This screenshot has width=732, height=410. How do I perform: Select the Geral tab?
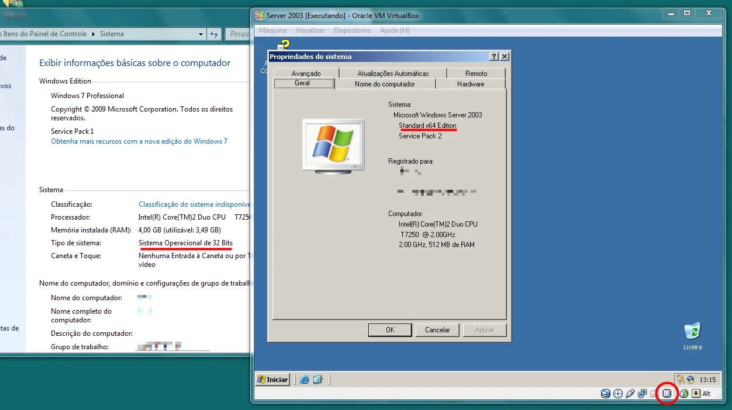click(303, 83)
